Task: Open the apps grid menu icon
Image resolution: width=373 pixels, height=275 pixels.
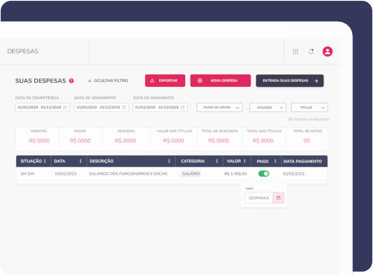Action: 295,52
